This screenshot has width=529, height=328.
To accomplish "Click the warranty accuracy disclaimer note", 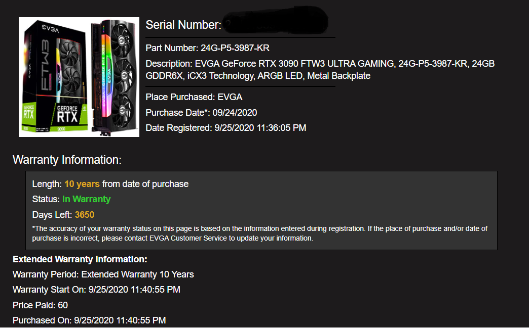I will 259,233.
